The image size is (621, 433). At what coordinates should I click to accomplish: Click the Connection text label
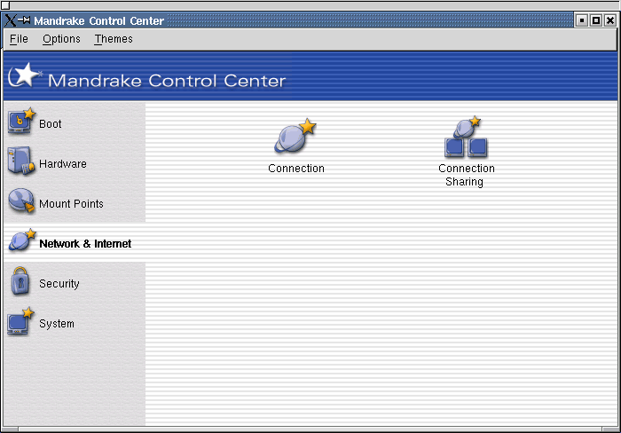(x=296, y=169)
